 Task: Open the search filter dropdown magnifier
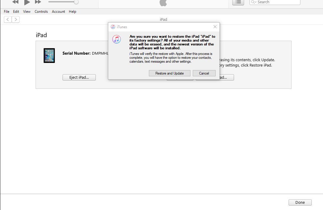coord(254,2)
